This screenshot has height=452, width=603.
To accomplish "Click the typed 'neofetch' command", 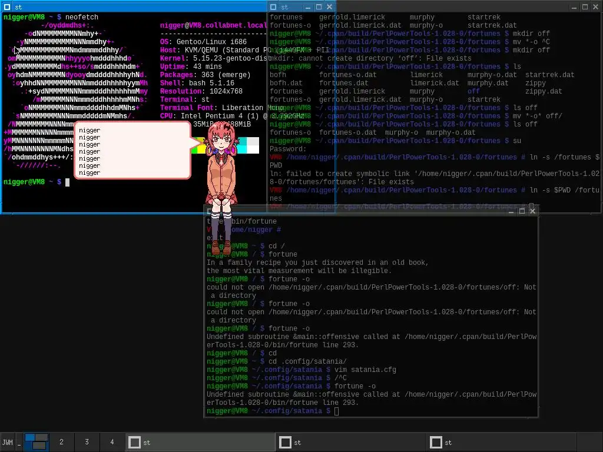I will [x=82, y=17].
